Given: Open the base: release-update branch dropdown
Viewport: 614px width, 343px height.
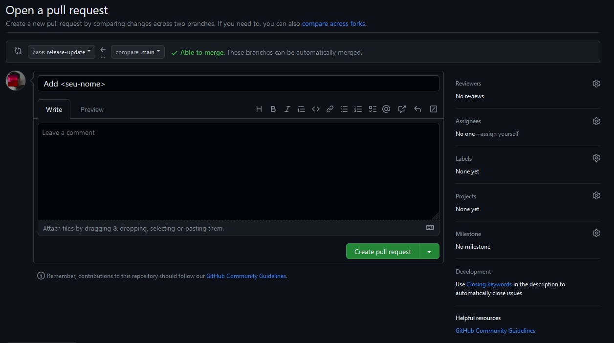Looking at the screenshot, I should point(62,52).
